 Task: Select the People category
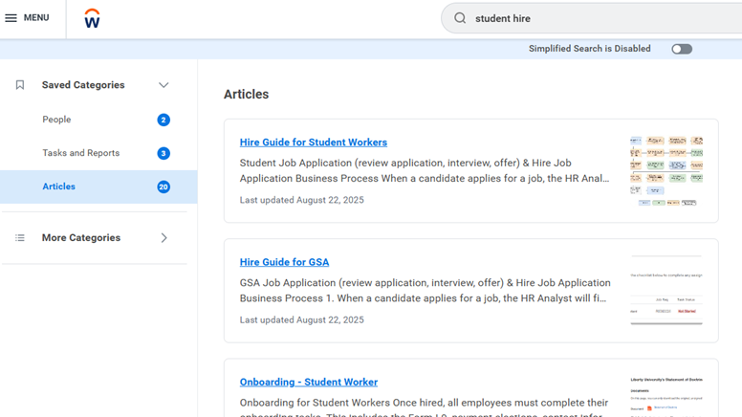56,120
